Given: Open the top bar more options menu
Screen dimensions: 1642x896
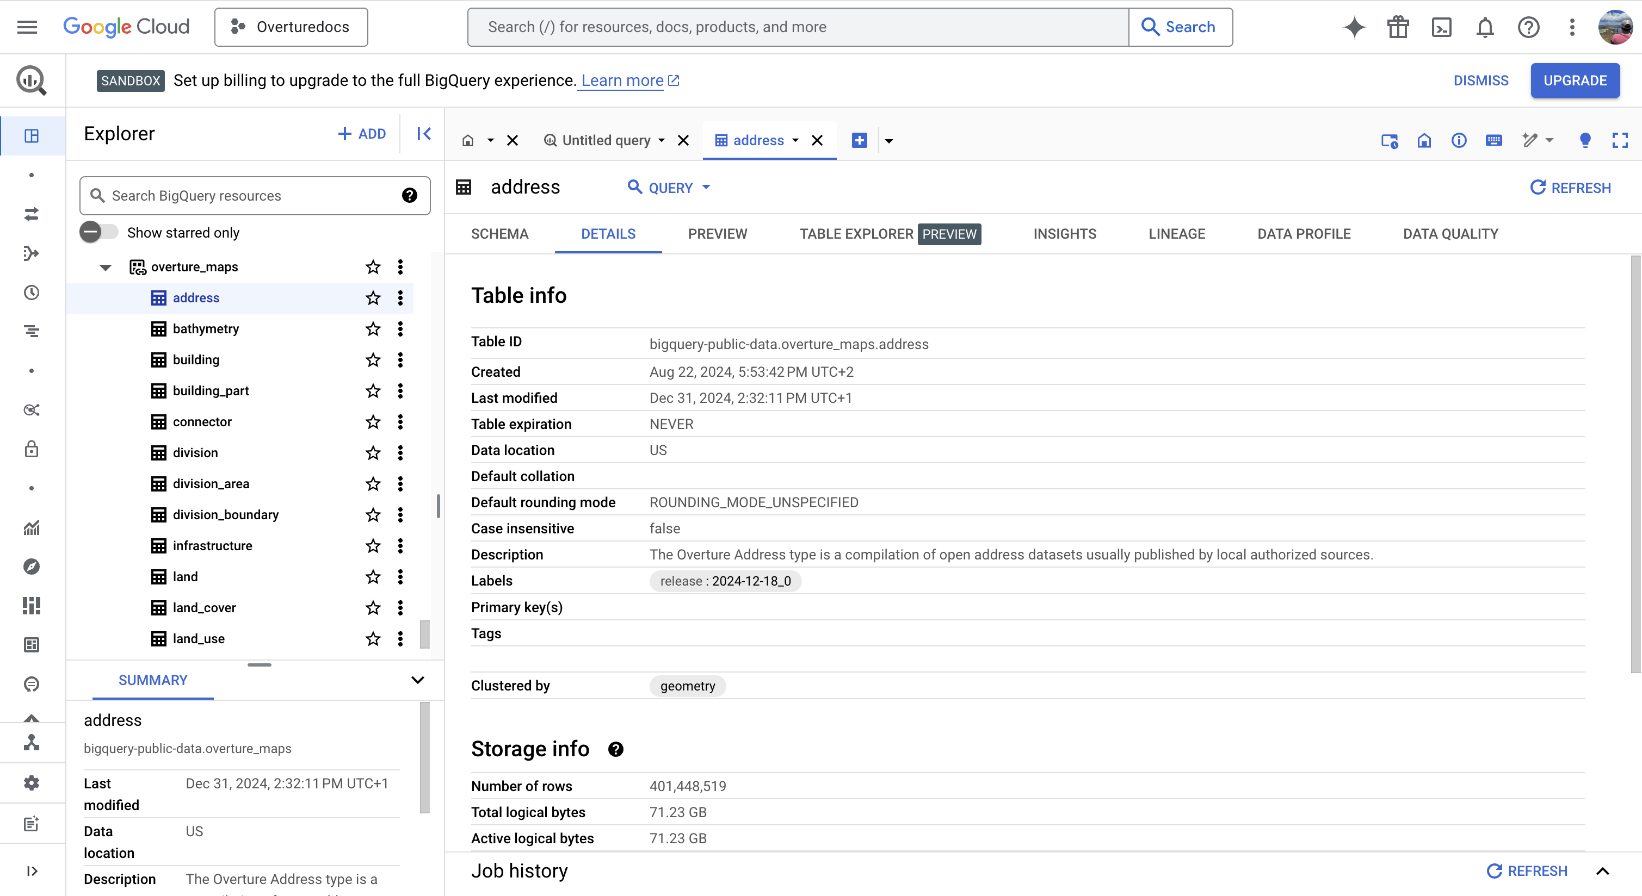Looking at the screenshot, I should coord(1571,27).
